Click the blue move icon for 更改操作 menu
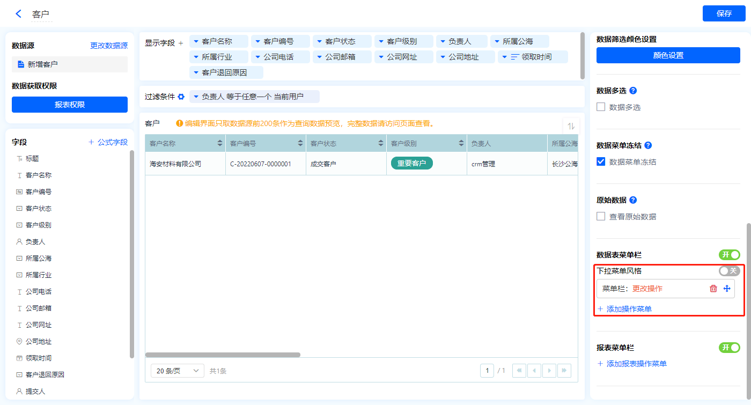751x405 pixels. pyautogui.click(x=727, y=289)
